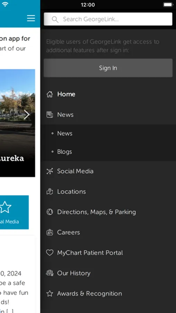Tap the battery status icon

pos(168,5)
